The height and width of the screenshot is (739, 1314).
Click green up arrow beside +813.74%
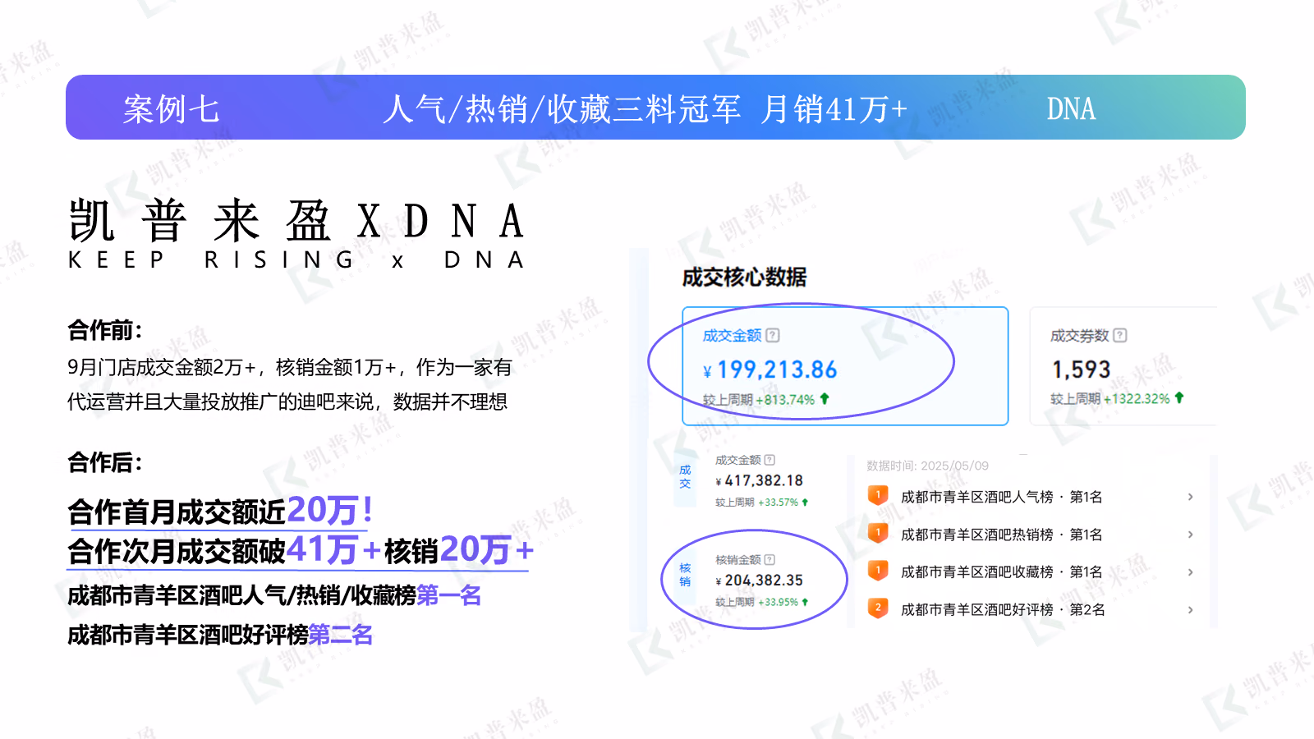(x=825, y=398)
